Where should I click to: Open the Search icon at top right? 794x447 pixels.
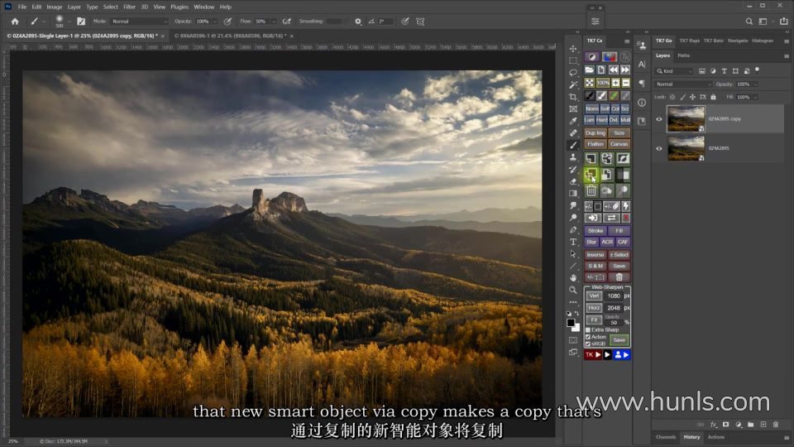click(x=749, y=22)
